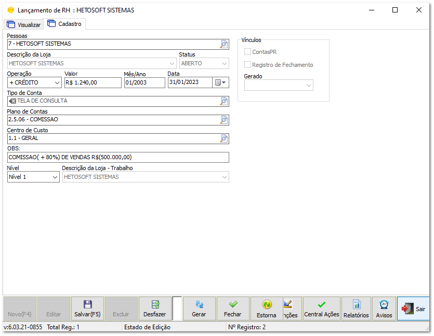Click the Desfazer undo button
434x336 pixels.
[x=155, y=309]
